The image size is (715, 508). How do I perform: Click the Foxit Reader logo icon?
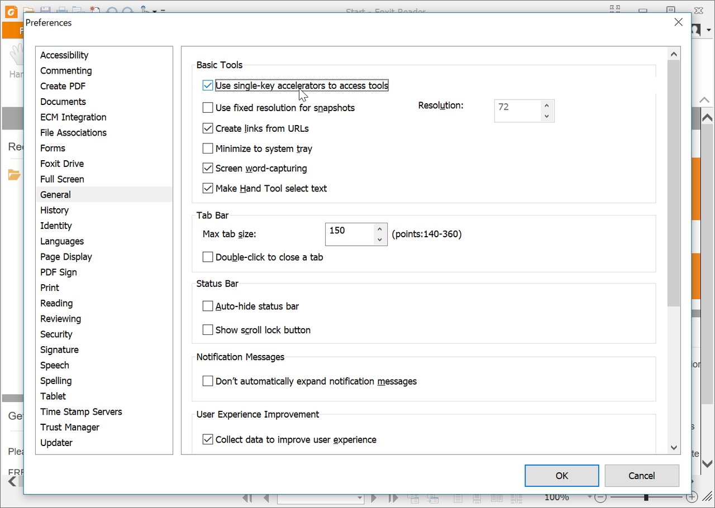click(11, 11)
